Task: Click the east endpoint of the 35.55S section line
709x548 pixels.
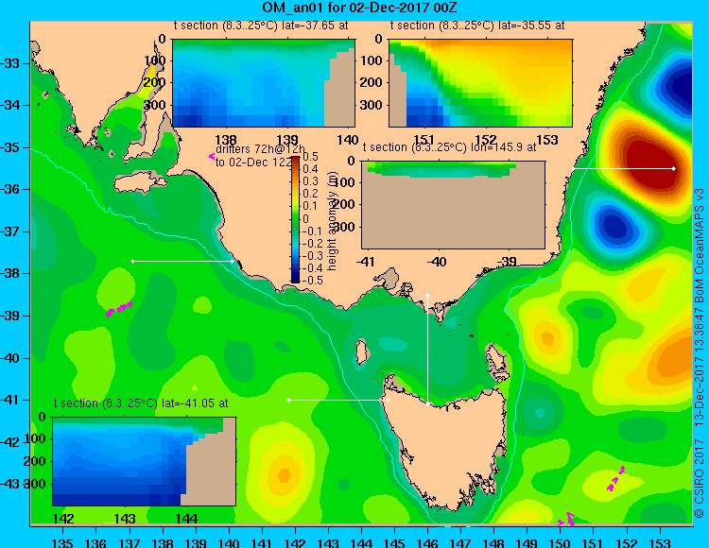Action: 674,168
